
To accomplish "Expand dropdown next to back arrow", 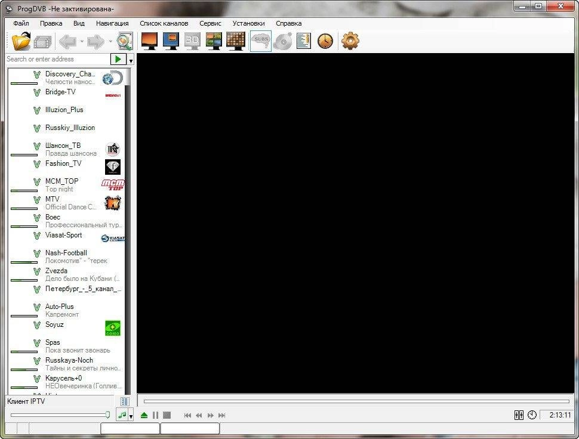I will click(82, 42).
